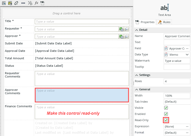Collapse the Detail section

point(137,30)
